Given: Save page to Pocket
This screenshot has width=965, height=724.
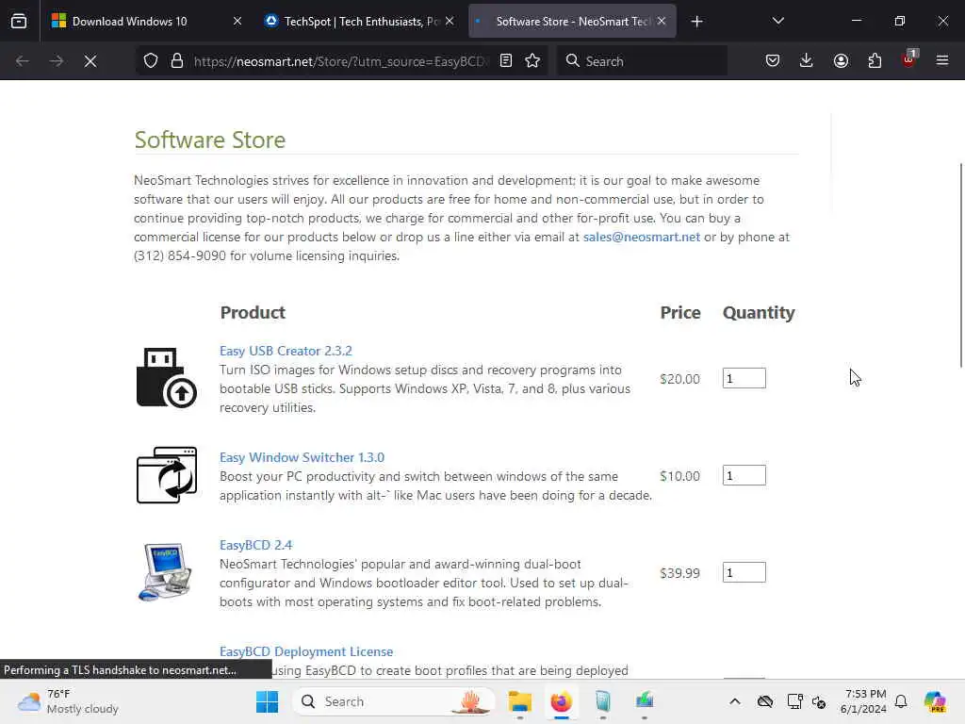Looking at the screenshot, I should pos(773,60).
